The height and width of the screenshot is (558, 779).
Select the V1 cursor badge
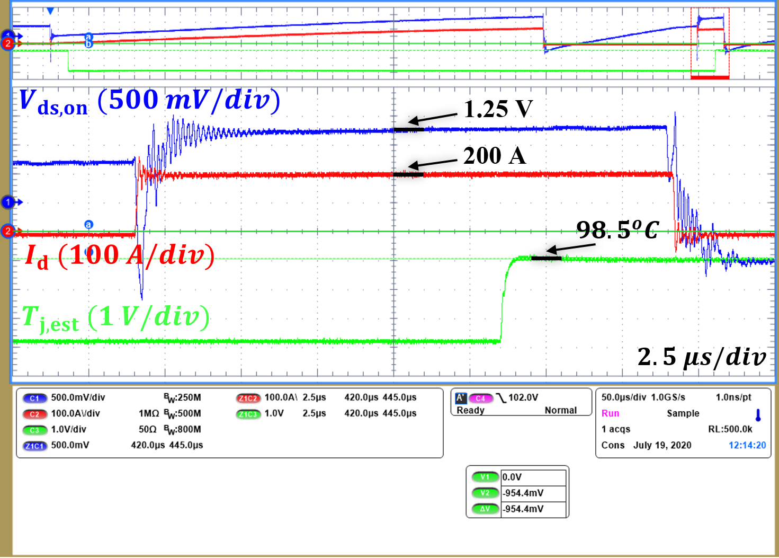485,477
